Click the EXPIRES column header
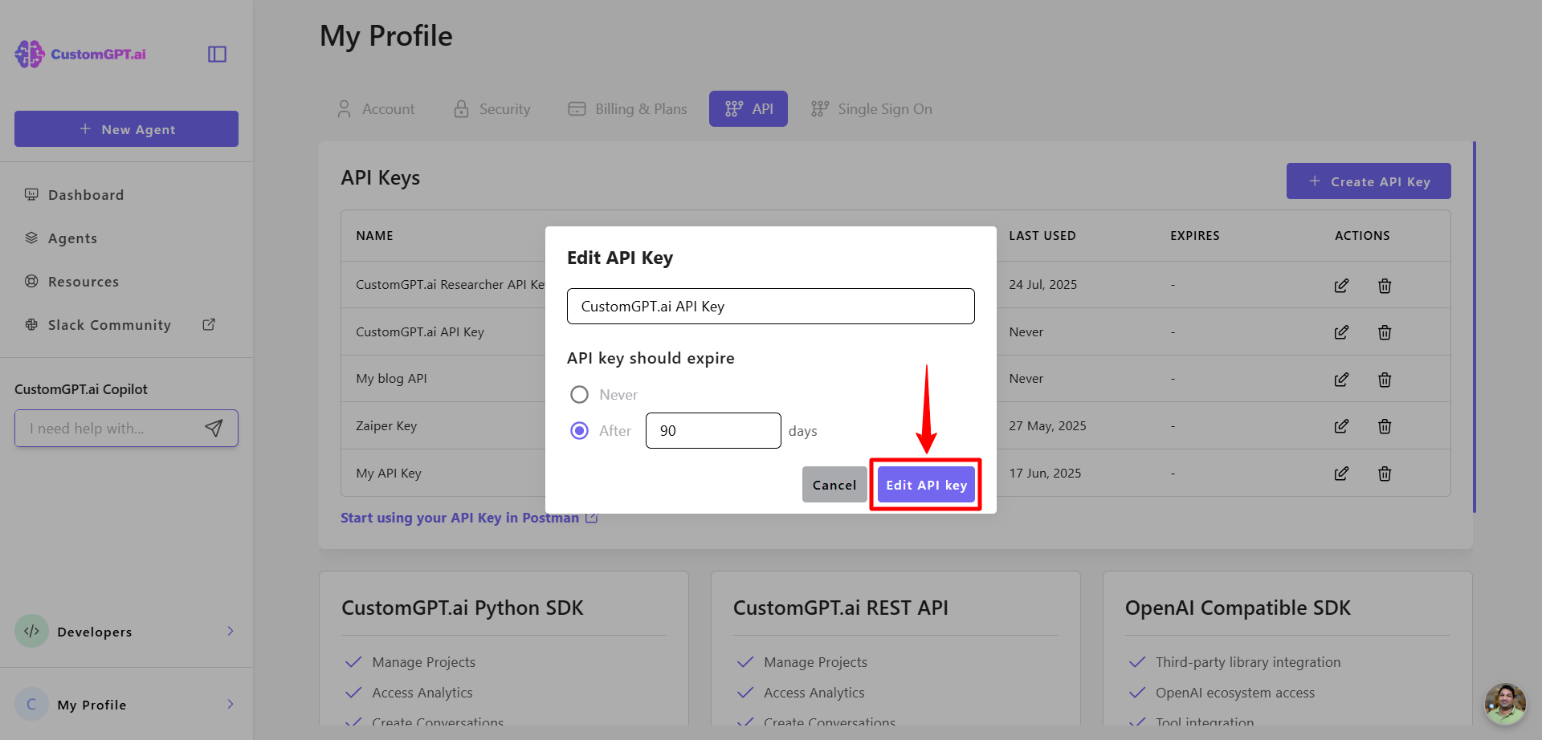 point(1195,236)
